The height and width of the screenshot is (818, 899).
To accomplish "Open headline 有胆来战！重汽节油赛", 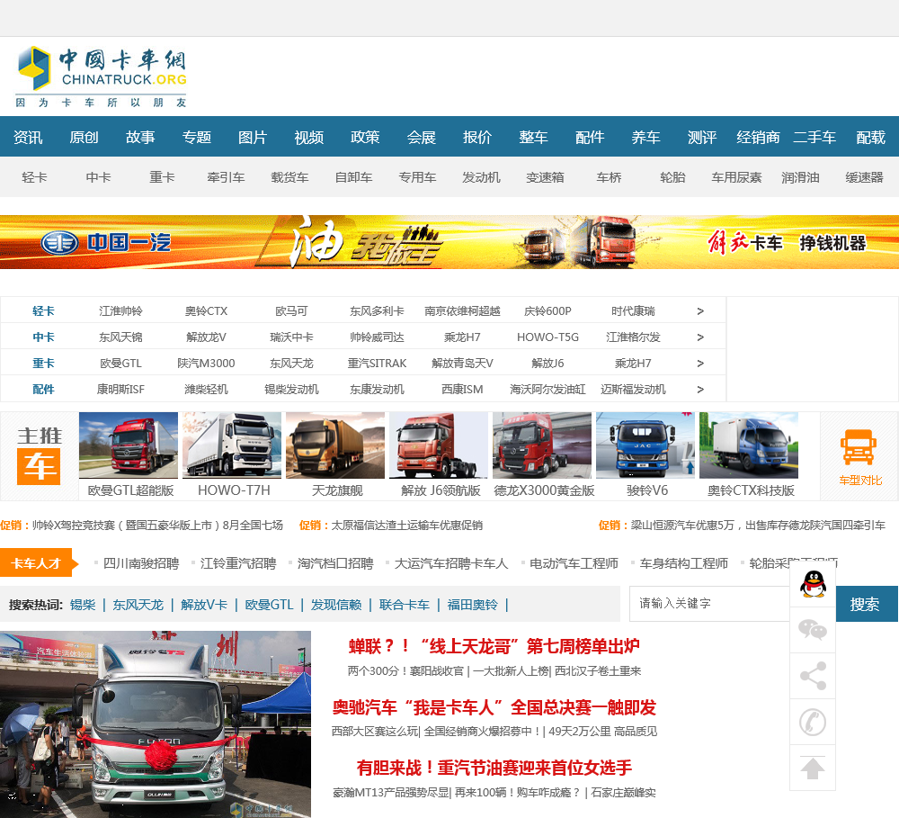I will coord(494,768).
